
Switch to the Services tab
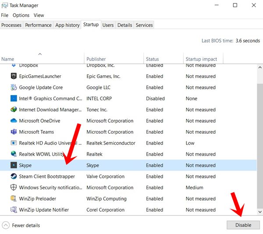pyautogui.click(x=144, y=25)
